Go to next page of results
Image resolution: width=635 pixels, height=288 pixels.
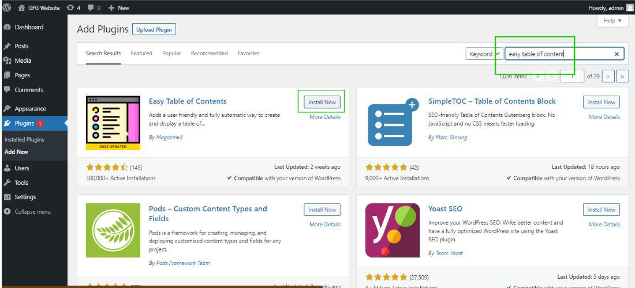click(610, 76)
